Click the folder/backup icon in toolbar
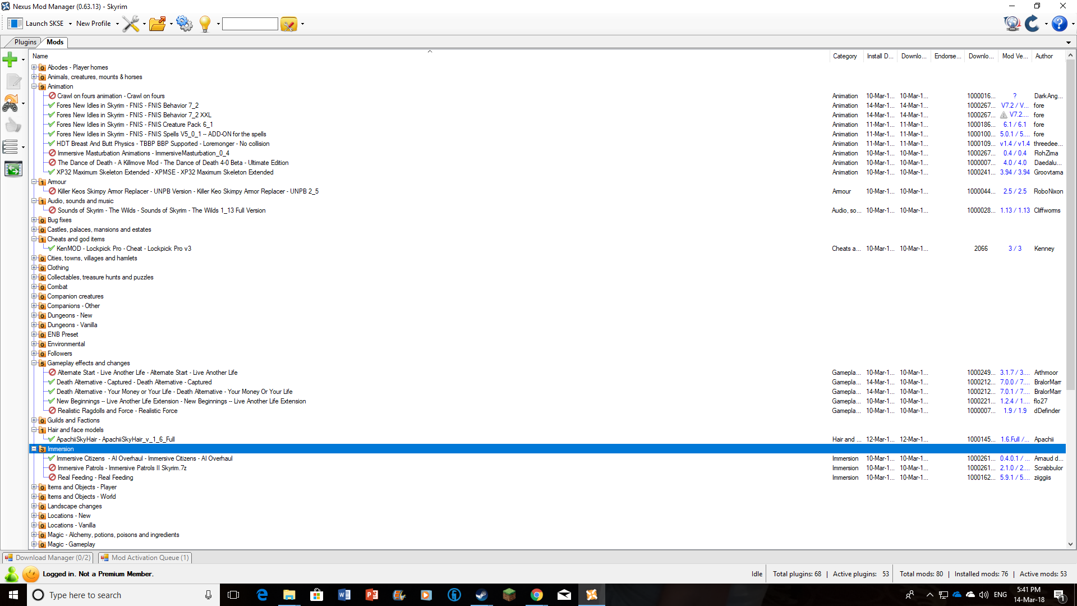This screenshot has width=1077, height=606. [x=158, y=24]
